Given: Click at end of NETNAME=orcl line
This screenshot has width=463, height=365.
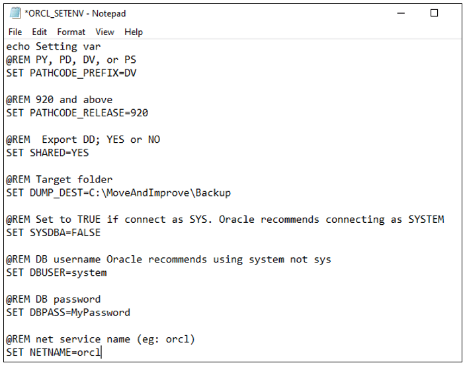Looking at the screenshot, I should [x=101, y=352].
